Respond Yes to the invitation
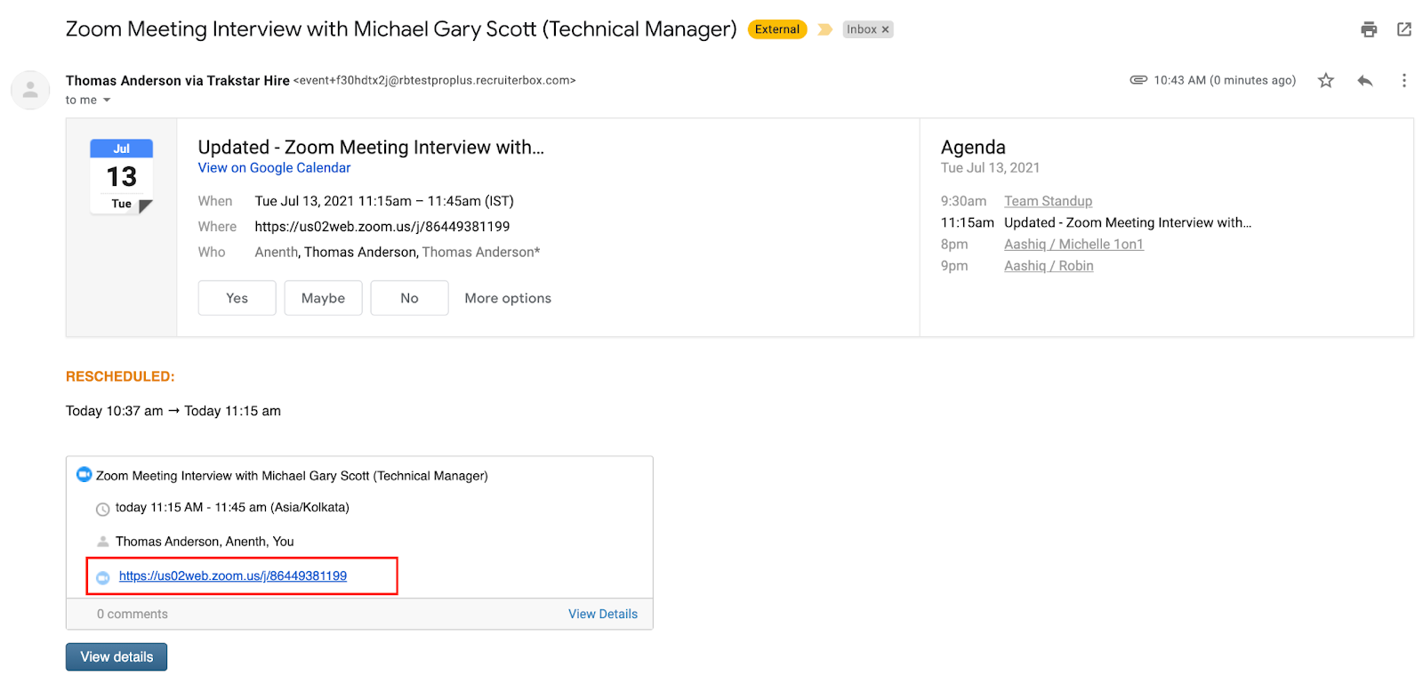This screenshot has width=1423, height=676. [237, 298]
